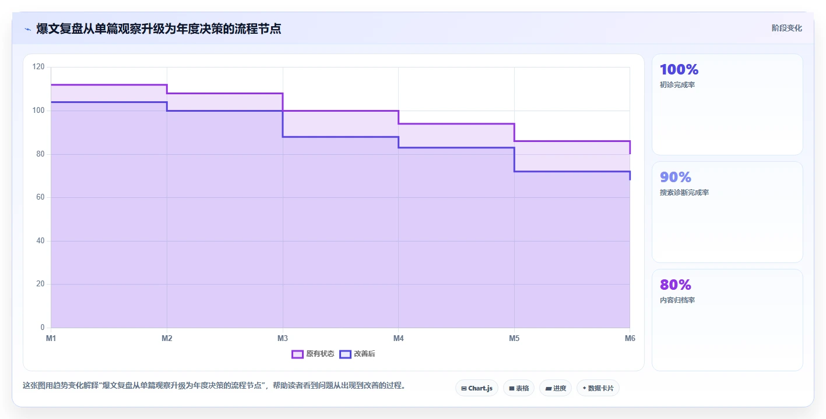Click the M4 x-axis label
Viewport: 826px width, 419px height.
pyautogui.click(x=398, y=338)
